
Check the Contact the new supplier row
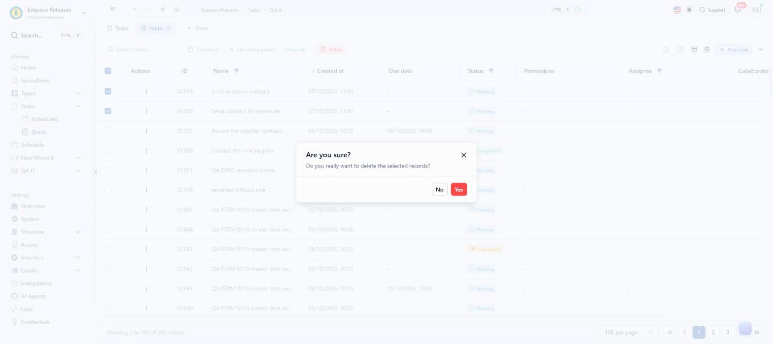click(108, 150)
